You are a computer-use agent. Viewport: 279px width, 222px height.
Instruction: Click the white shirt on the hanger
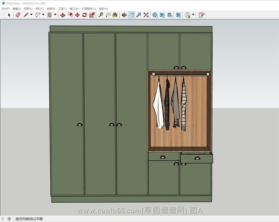pyautogui.click(x=158, y=105)
